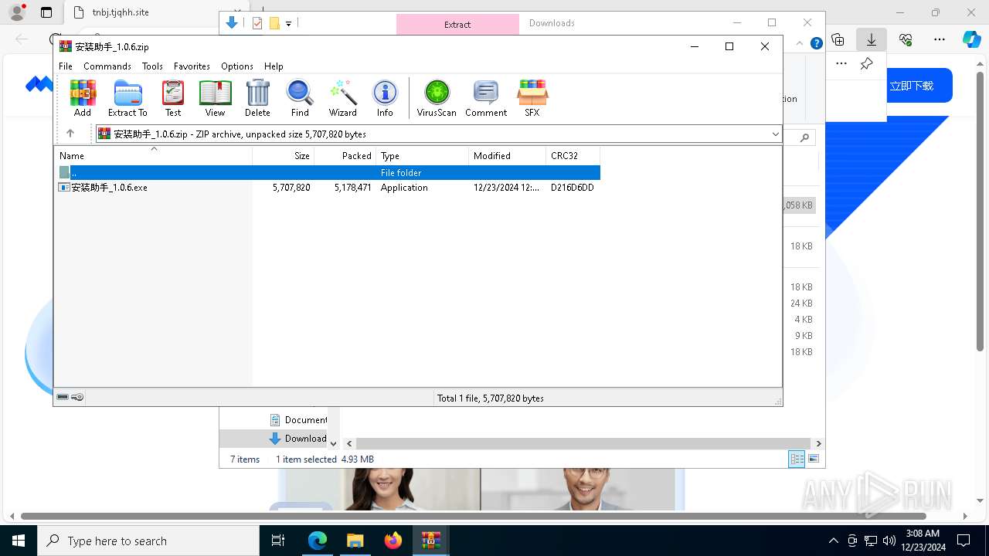Sort file list by Name column
The width and height of the screenshot is (989, 556).
(153, 156)
